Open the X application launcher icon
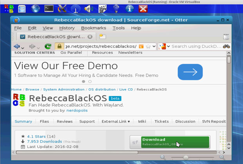Screen dimensions: 243x164 point(62,9)
